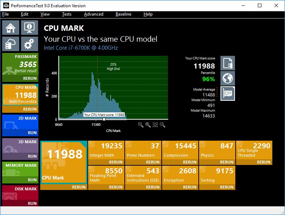
Task: Click the globe world comparison icon
Action: pyautogui.click(x=228, y=78)
